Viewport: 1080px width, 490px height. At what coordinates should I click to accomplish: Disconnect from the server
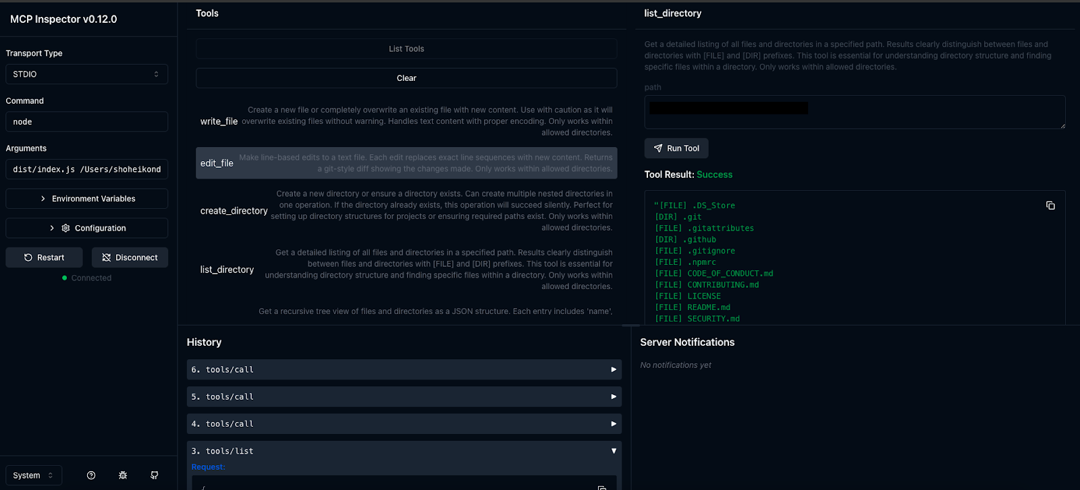click(x=130, y=257)
